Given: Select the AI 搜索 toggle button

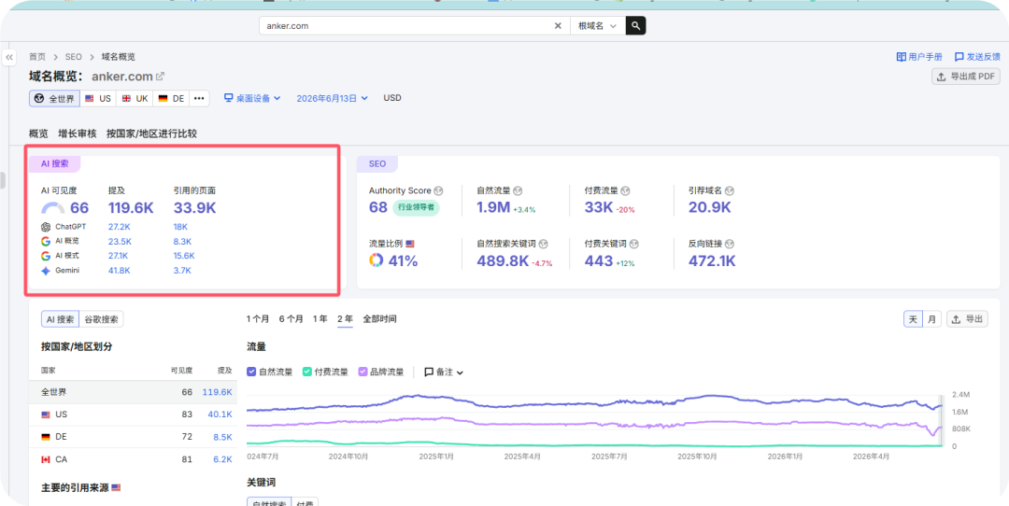Looking at the screenshot, I should (61, 319).
